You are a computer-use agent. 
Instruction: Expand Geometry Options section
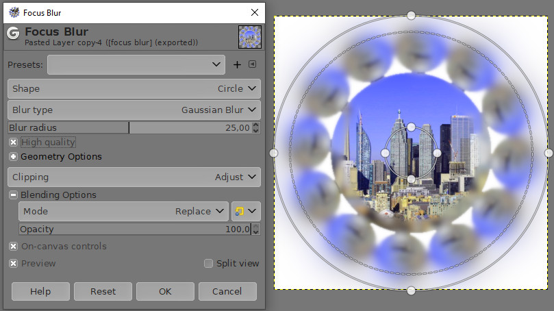coord(14,157)
